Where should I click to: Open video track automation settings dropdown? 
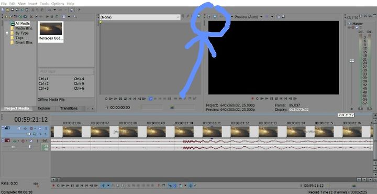point(35,128)
